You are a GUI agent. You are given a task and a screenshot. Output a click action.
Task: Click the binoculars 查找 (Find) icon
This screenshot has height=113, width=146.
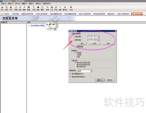click(38, 7)
